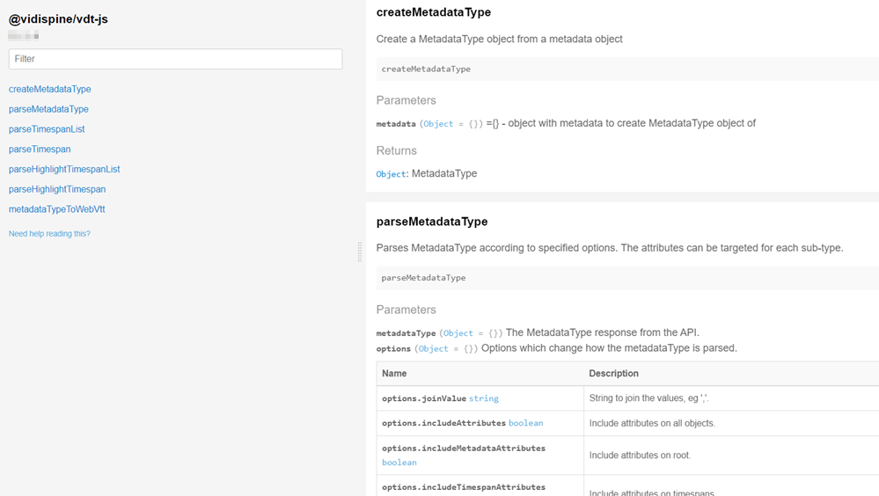Click metadataTypeToWebVtt sidebar link
The height and width of the screenshot is (496, 879).
(x=57, y=209)
